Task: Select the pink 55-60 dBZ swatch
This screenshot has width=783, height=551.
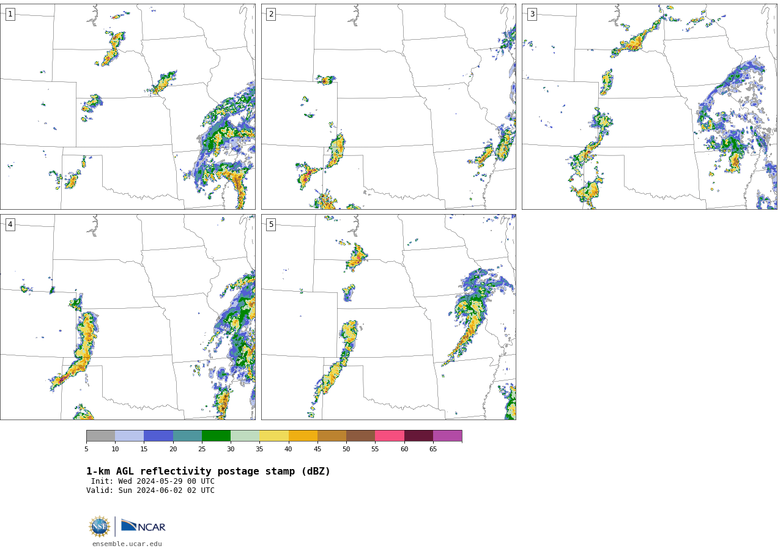Action: [390, 436]
